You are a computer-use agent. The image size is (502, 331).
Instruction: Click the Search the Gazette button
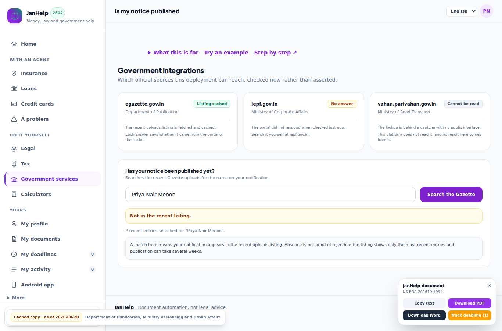[x=451, y=195]
